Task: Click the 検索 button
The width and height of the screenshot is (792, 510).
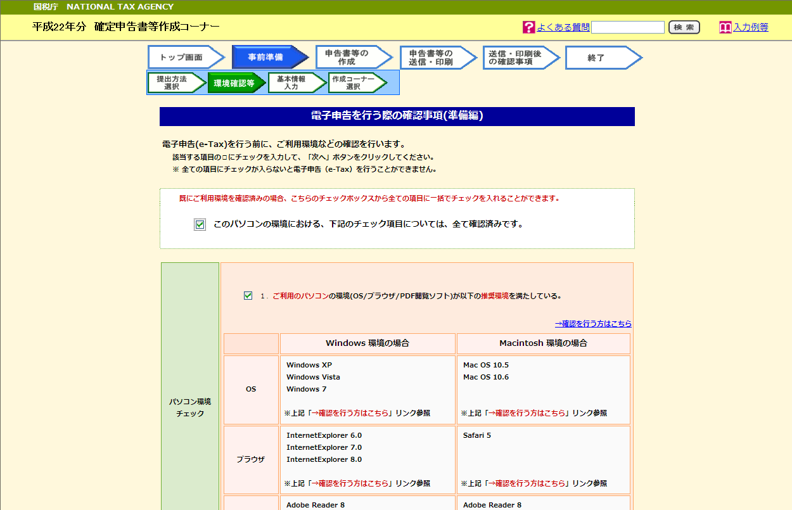Action: coord(684,27)
